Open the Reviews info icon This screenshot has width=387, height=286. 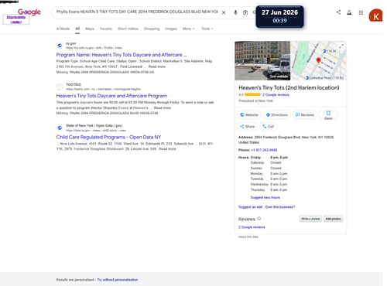(x=259, y=219)
